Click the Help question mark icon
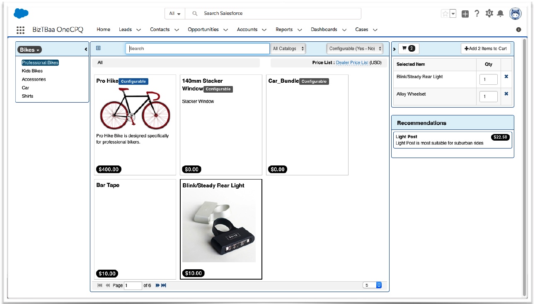The width and height of the screenshot is (535, 304). [477, 14]
